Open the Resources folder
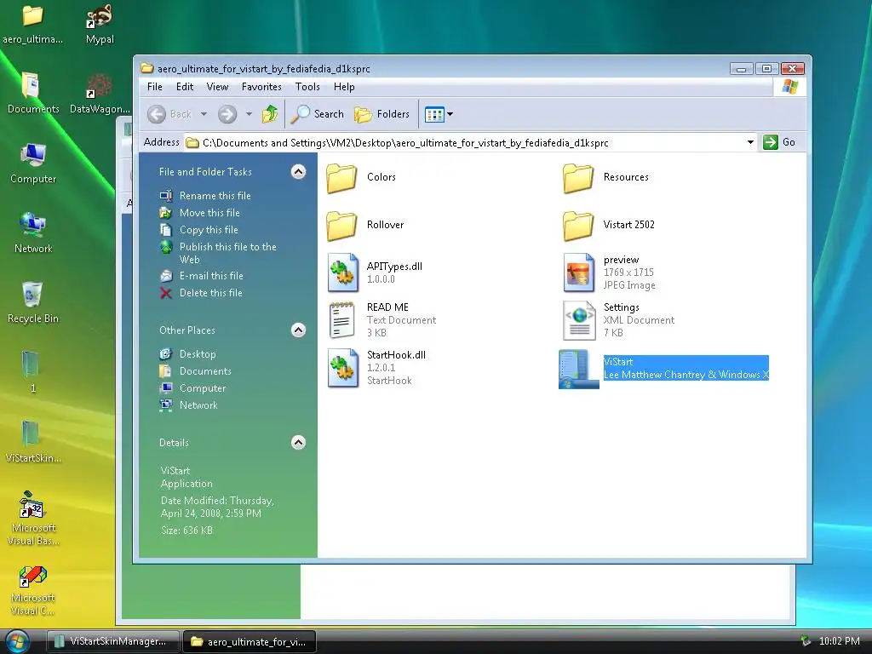The width and height of the screenshot is (872, 654). [x=605, y=178]
